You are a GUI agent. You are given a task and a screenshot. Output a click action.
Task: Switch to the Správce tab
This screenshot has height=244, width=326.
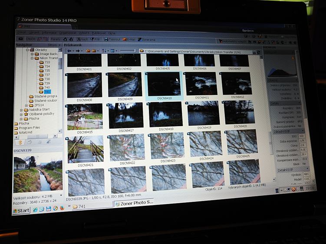248,30
